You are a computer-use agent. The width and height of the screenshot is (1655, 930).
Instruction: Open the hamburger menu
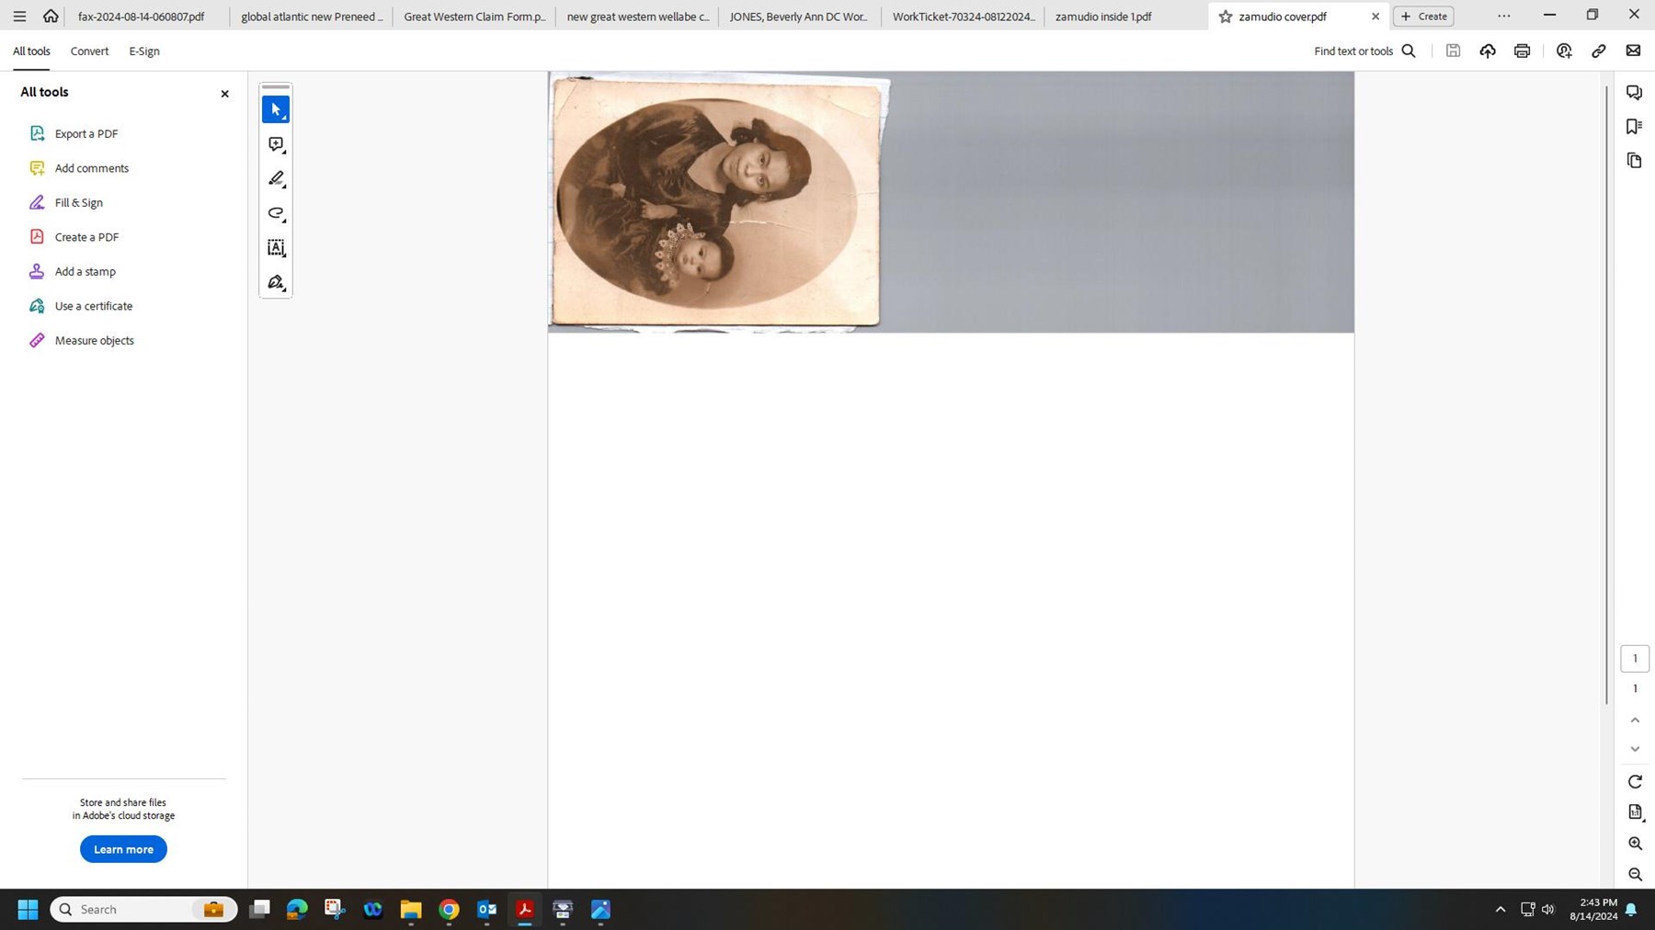(x=19, y=17)
